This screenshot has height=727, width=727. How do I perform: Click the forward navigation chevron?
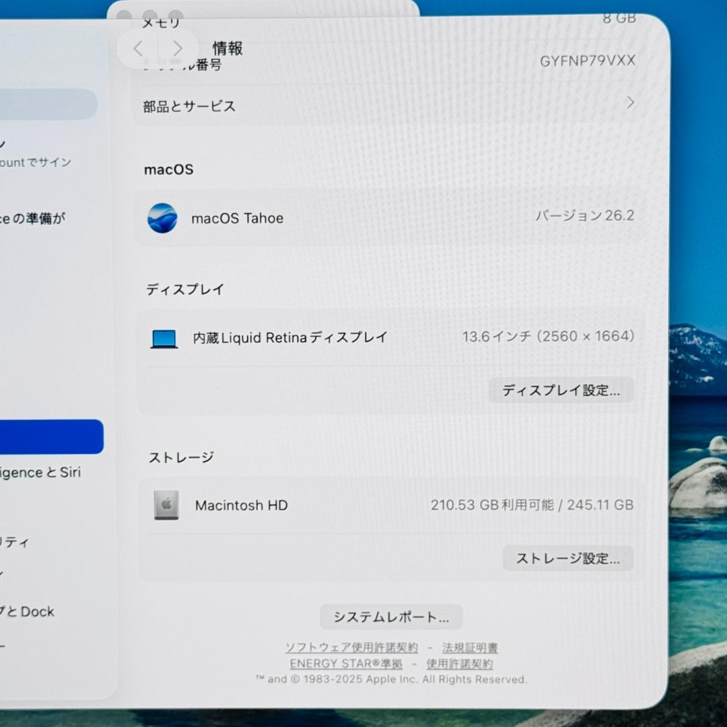point(177,48)
